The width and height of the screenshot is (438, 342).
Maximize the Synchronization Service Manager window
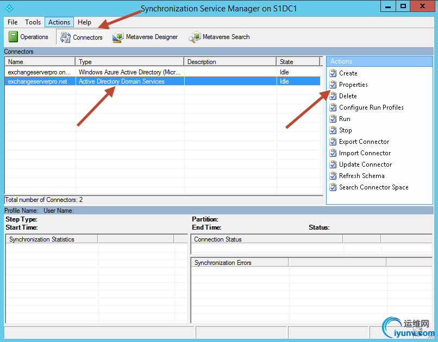[x=403, y=6]
